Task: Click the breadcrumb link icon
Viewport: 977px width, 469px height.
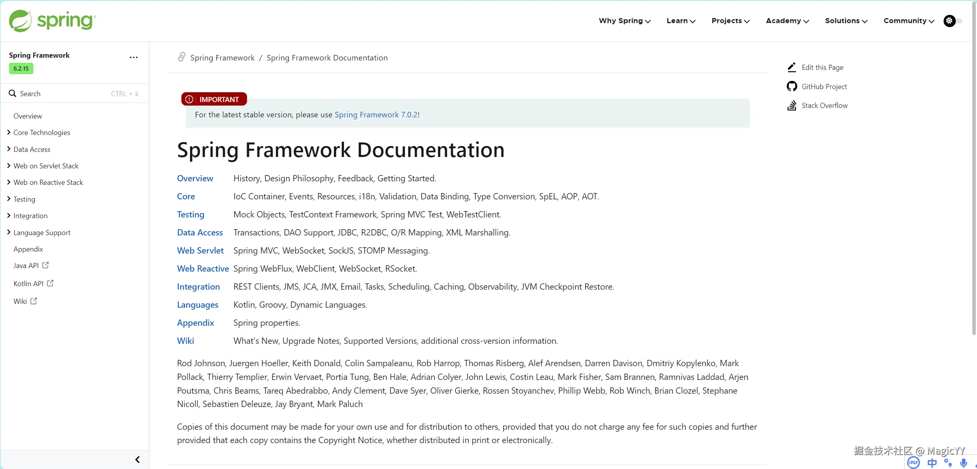Action: point(182,57)
